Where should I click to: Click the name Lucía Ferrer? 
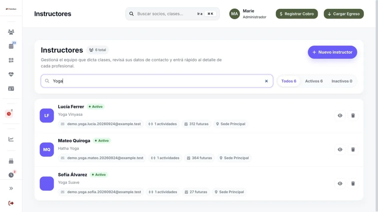71,107
